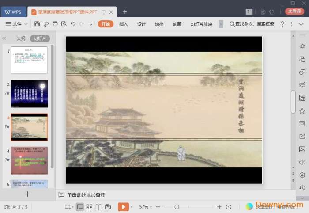This screenshot has width=309, height=213.
Task: Switch to slide sorter grid view
Action: tap(89, 207)
